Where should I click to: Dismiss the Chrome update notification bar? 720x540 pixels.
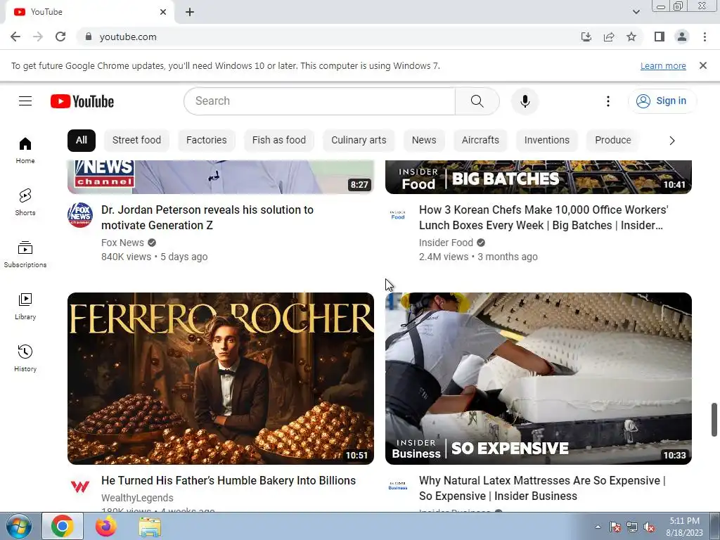[702, 65]
